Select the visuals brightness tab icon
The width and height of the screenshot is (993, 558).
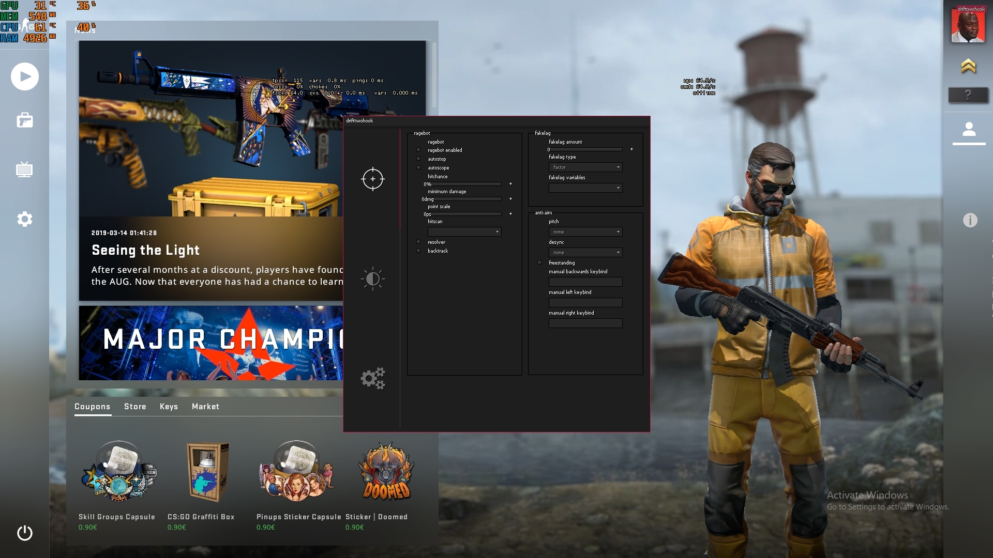372,279
